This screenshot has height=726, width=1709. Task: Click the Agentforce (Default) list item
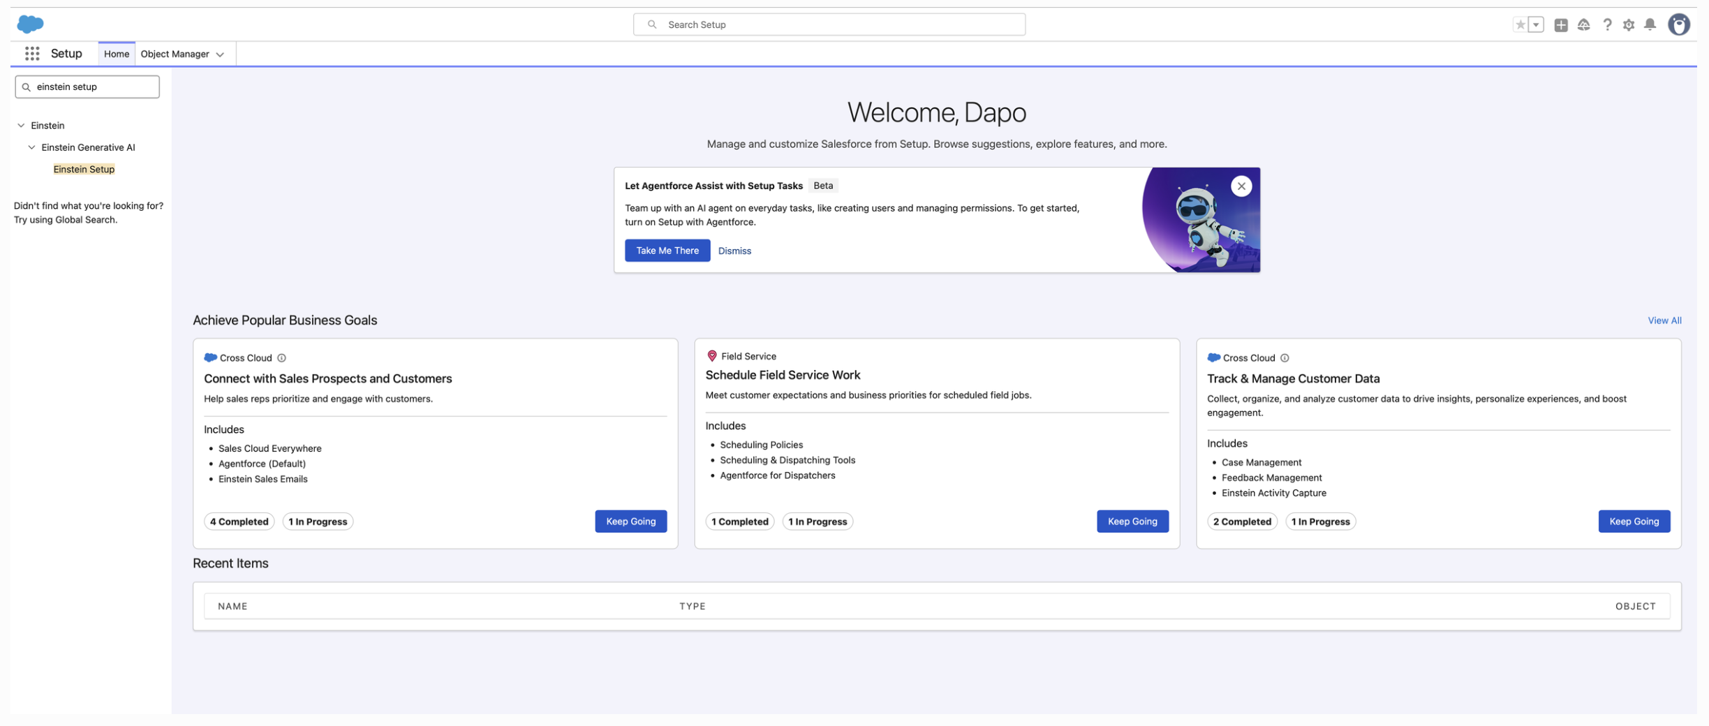coord(262,464)
